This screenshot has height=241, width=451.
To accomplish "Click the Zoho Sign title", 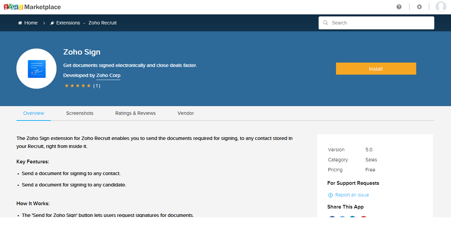I will [x=82, y=52].
